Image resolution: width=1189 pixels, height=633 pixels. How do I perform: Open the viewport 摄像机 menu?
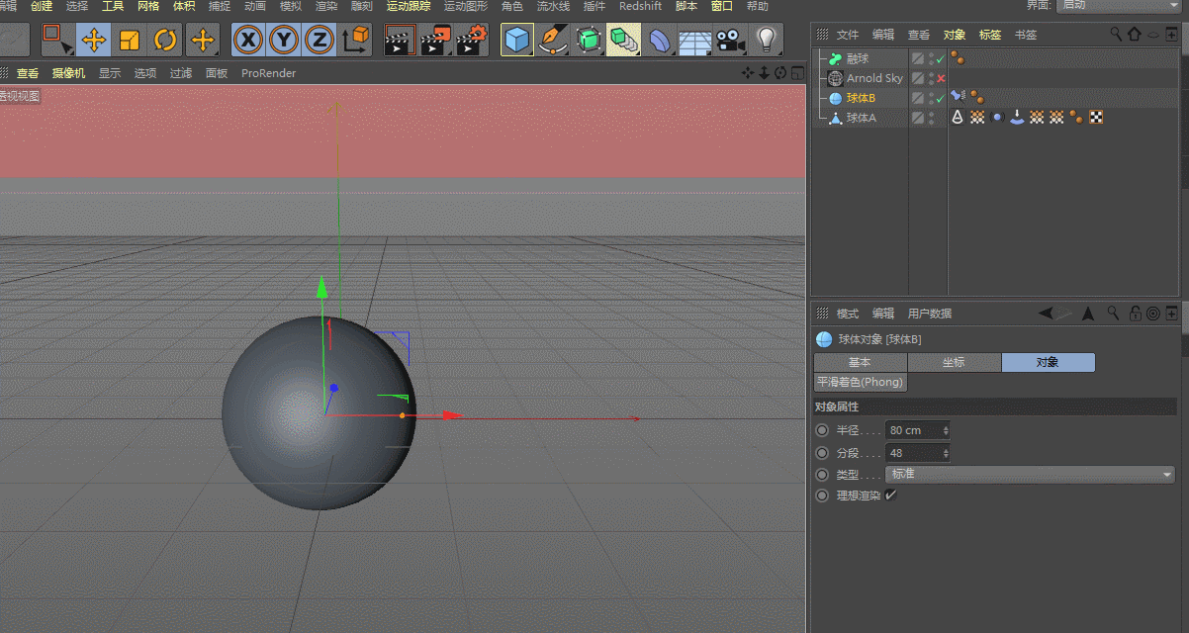click(x=69, y=73)
